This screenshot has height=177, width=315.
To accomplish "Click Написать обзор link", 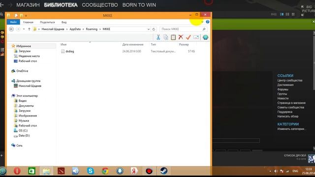I will pyautogui.click(x=287, y=116).
